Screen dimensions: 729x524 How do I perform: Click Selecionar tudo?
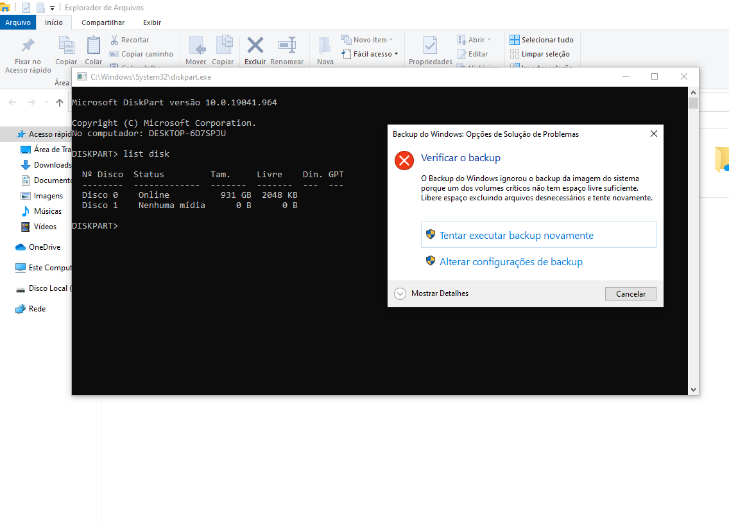click(542, 40)
